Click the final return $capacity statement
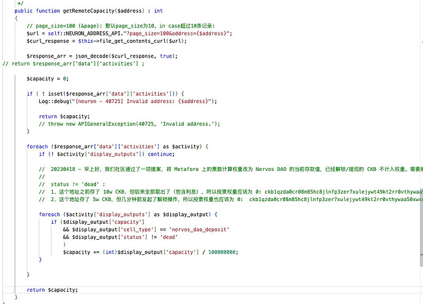This screenshot has height=304, width=423. [52, 289]
